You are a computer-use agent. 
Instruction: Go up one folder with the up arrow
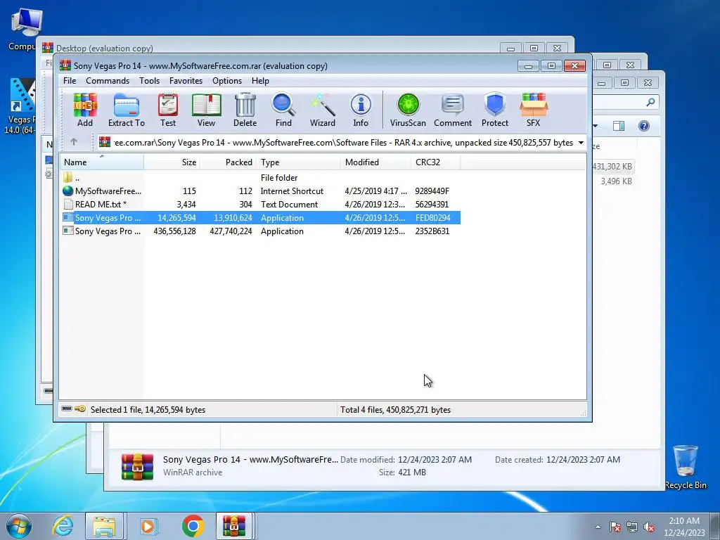(74, 142)
